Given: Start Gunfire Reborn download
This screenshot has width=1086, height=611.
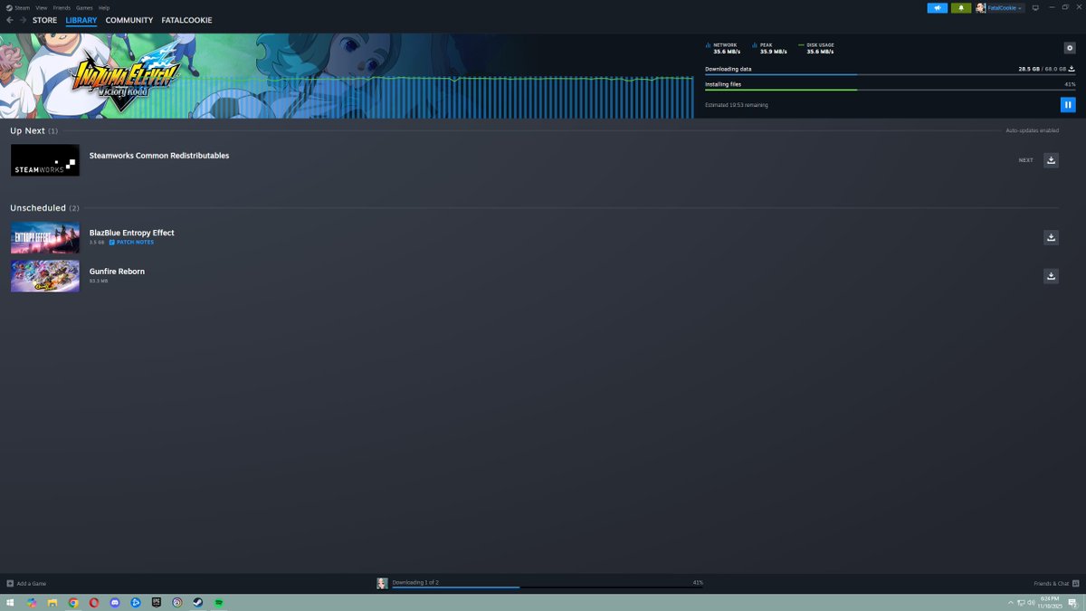Looking at the screenshot, I should [1051, 276].
